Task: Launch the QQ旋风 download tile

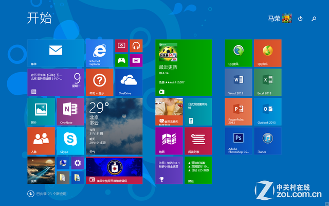Action: pos(239,53)
